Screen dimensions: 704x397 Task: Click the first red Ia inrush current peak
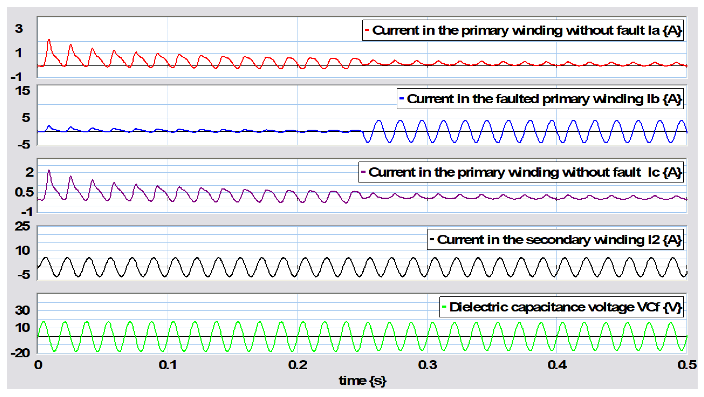tap(49, 40)
